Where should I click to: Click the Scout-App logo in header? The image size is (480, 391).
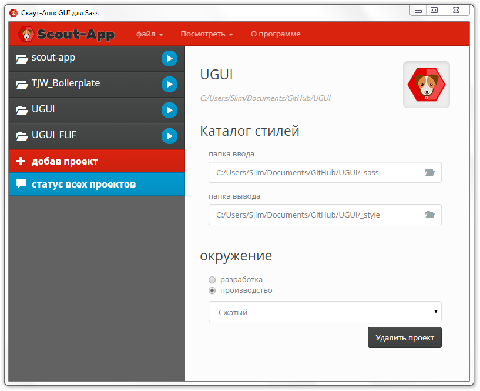point(66,34)
